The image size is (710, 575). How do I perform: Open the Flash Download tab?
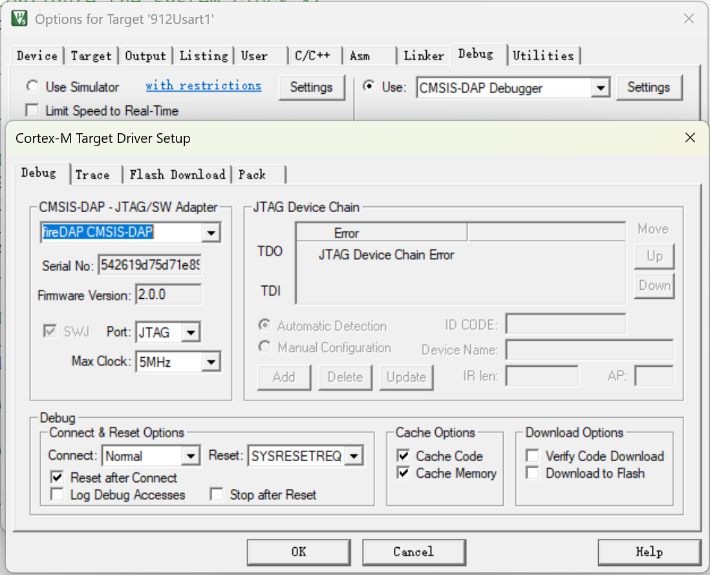(x=177, y=175)
